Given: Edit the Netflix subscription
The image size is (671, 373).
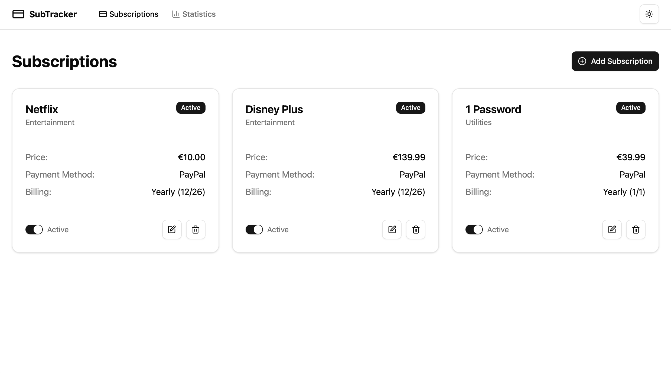Looking at the screenshot, I should [172, 230].
